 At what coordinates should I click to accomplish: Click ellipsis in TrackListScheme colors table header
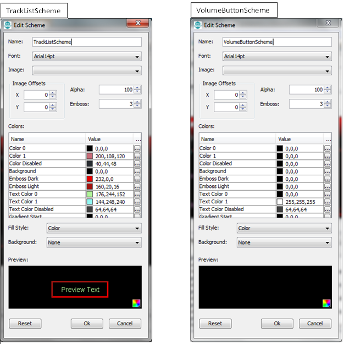click(137, 140)
